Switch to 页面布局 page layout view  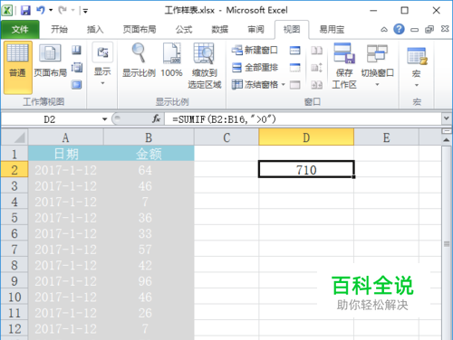[x=50, y=61]
